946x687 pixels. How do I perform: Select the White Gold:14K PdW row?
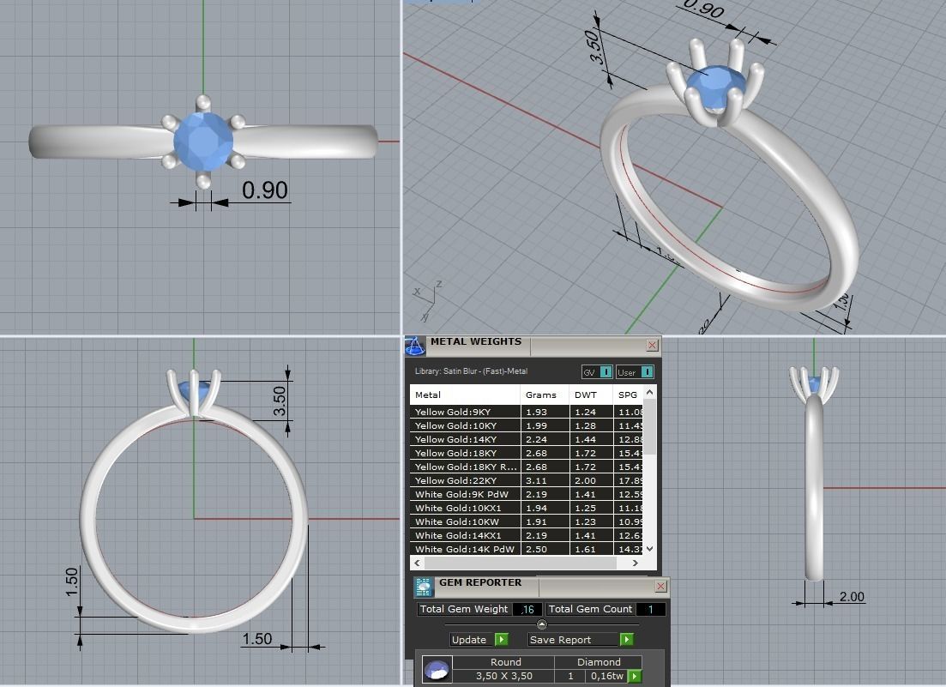[527, 549]
